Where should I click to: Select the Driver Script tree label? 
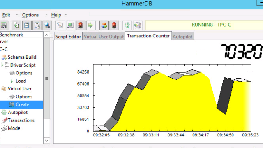coord(23,65)
